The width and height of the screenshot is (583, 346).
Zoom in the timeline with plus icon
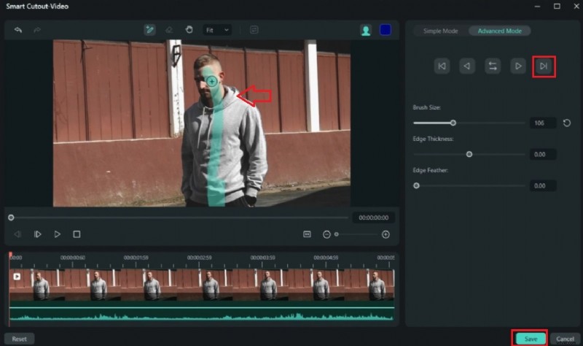coord(386,234)
